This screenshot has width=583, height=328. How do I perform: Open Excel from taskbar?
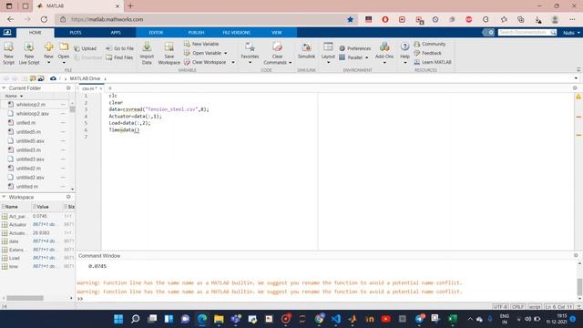coord(453,319)
